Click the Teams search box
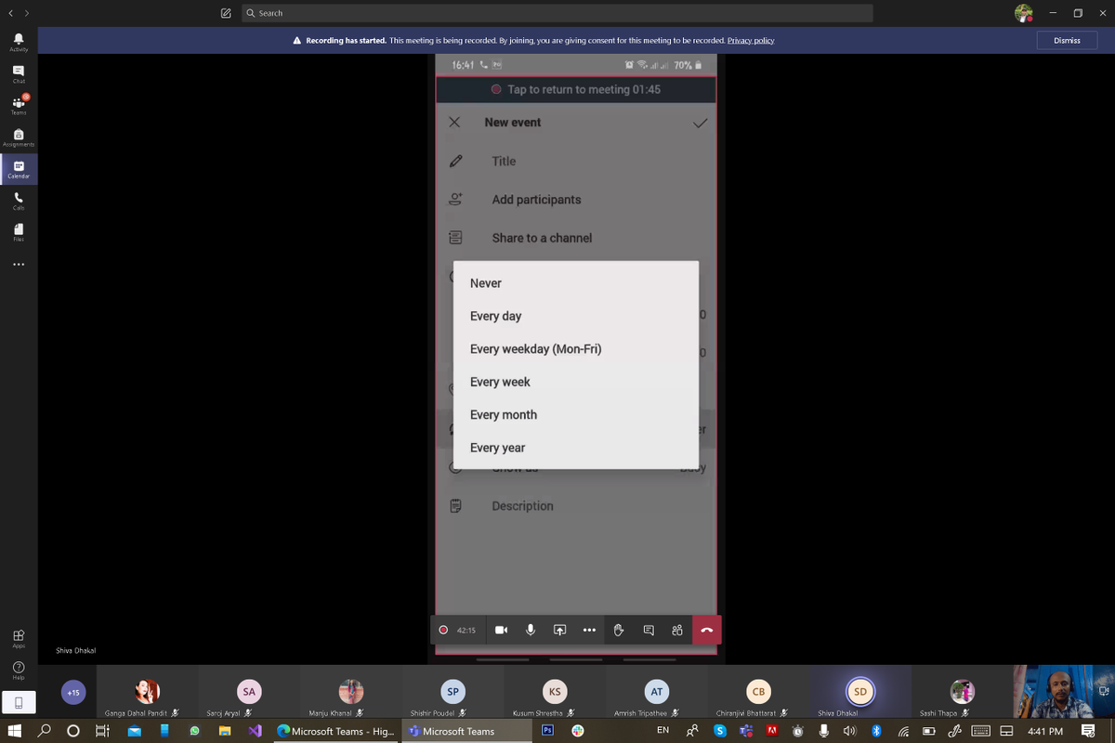This screenshot has width=1115, height=743. 557,13
